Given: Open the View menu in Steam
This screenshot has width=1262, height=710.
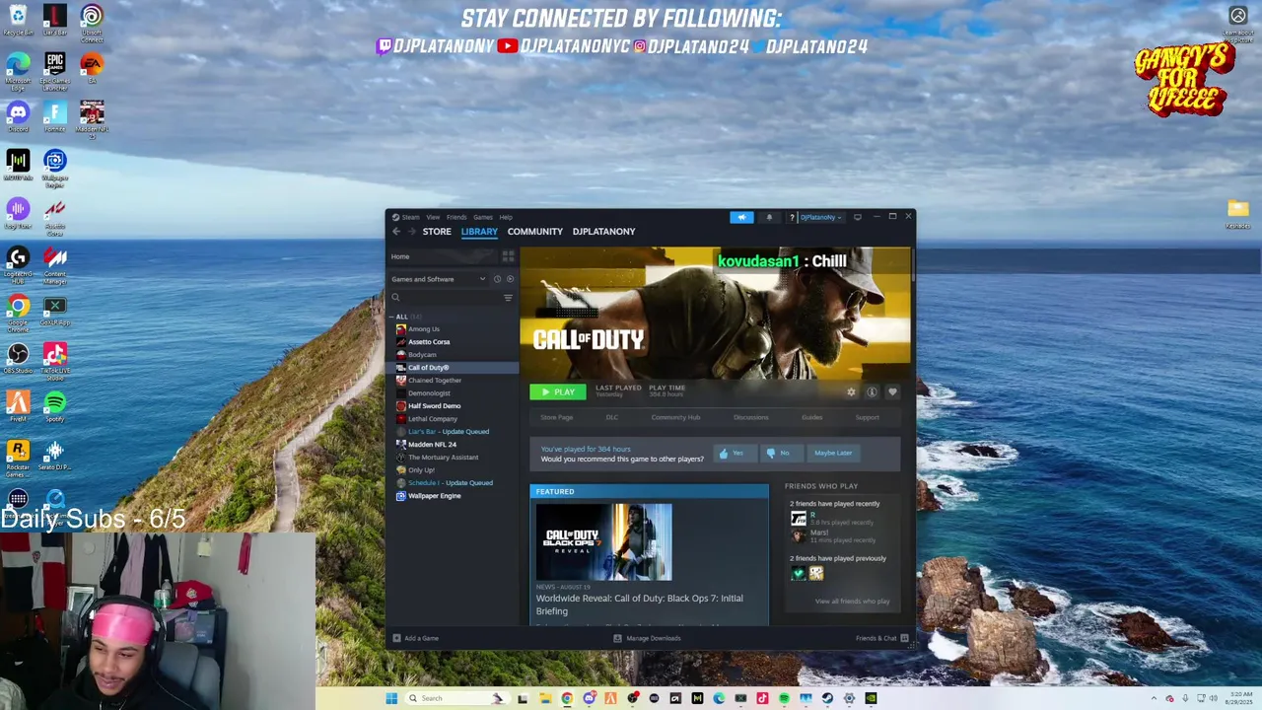Looking at the screenshot, I should point(433,217).
